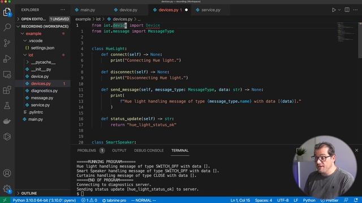This screenshot has width=362, height=203.
Task: Expand the Outline section
Action: coord(43,193)
